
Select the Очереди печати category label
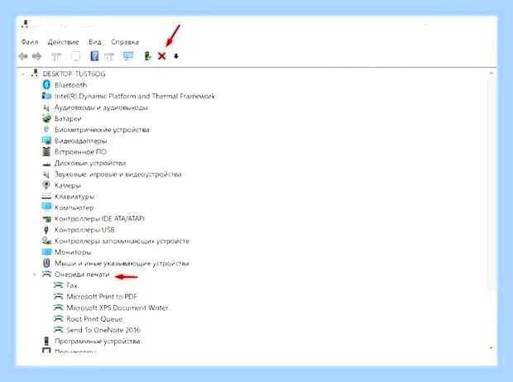coord(82,275)
